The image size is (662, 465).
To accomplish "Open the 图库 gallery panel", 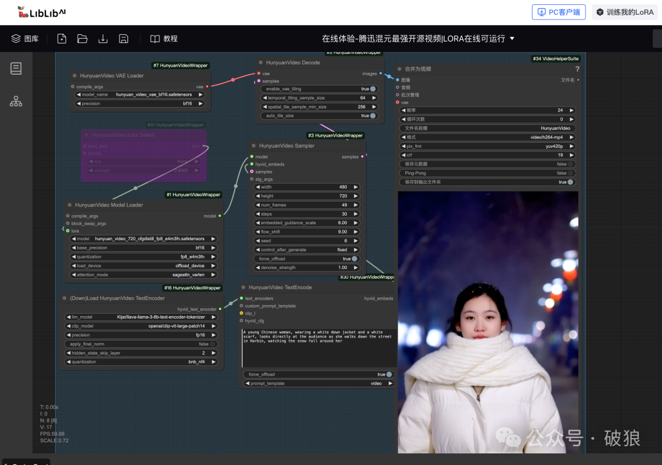I will click(25, 38).
